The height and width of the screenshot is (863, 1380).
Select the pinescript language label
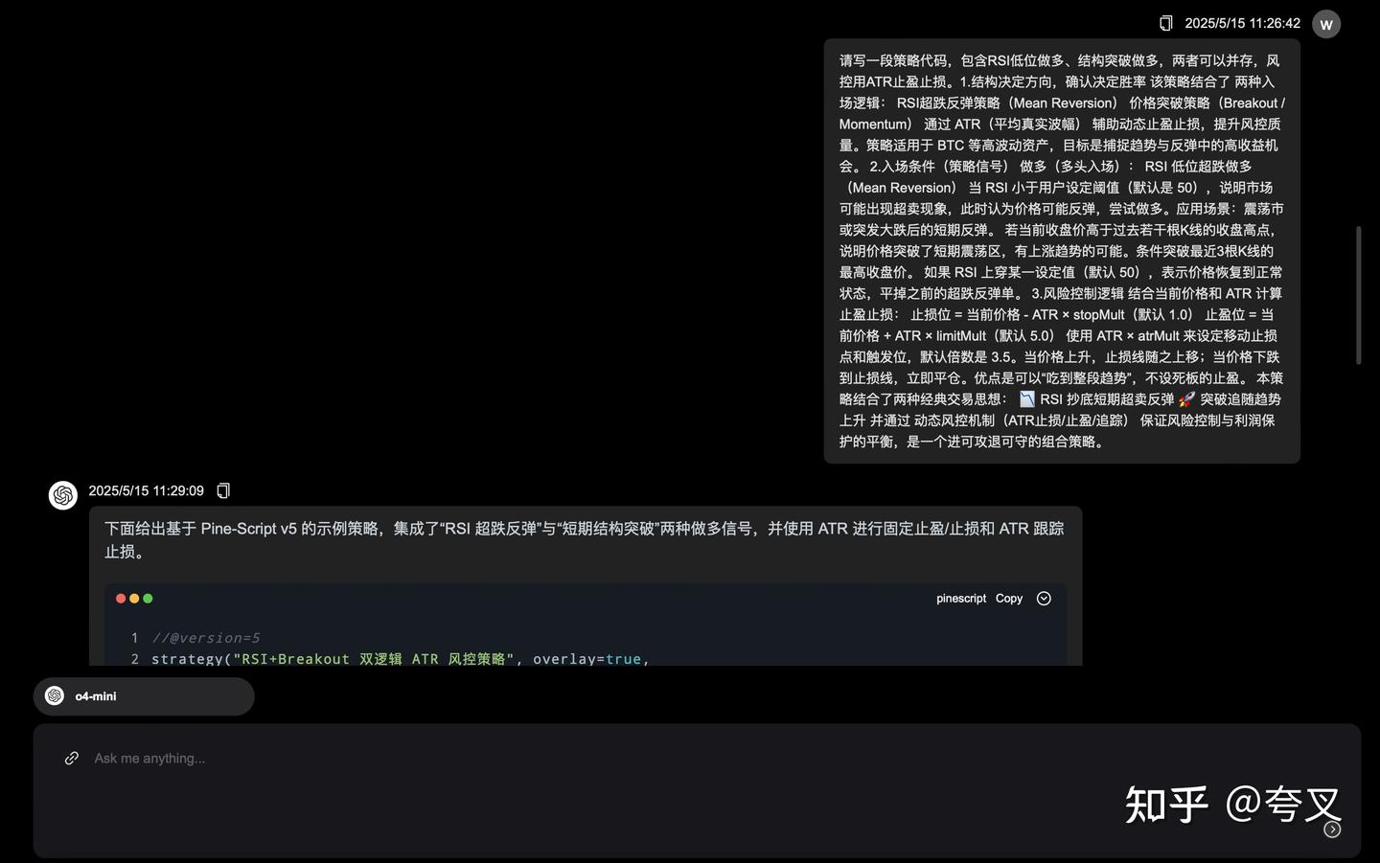pos(960,597)
